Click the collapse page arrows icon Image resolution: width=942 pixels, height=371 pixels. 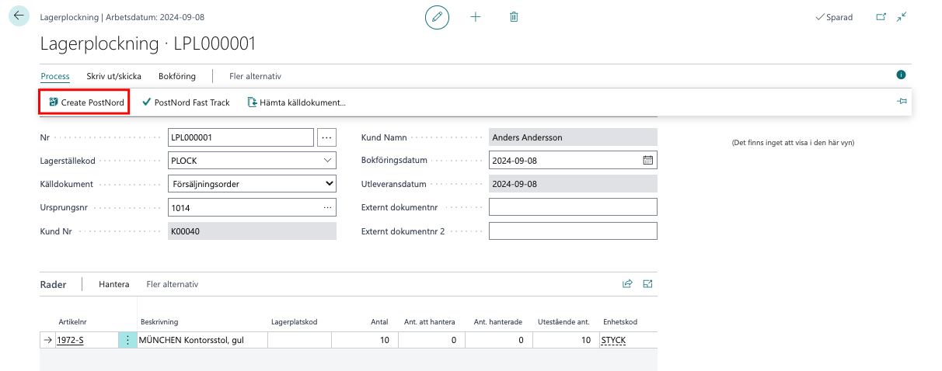(x=902, y=17)
